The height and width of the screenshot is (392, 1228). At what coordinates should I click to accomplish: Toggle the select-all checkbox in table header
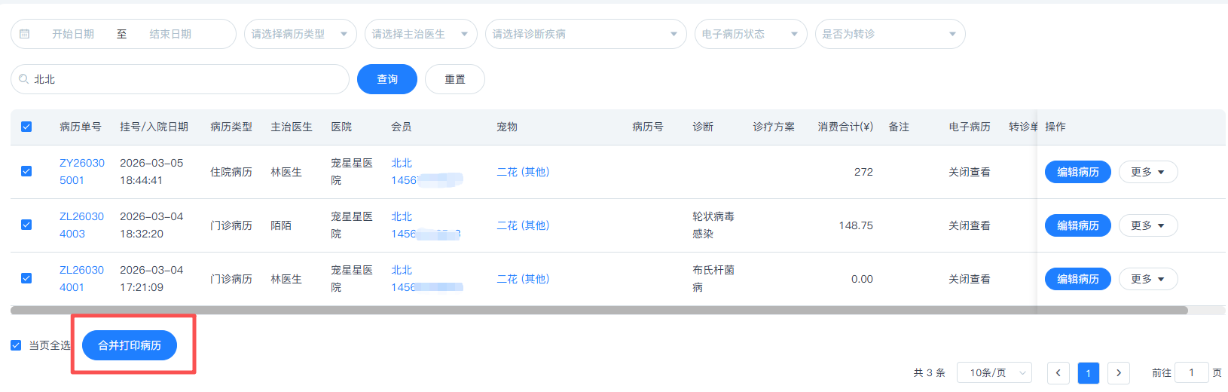pyautogui.click(x=26, y=127)
